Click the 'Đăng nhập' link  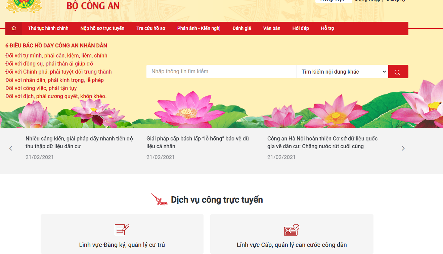368,1
